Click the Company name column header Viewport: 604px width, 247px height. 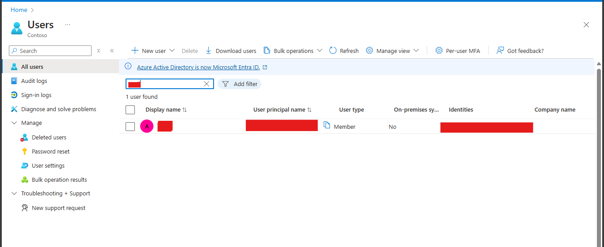555,110
